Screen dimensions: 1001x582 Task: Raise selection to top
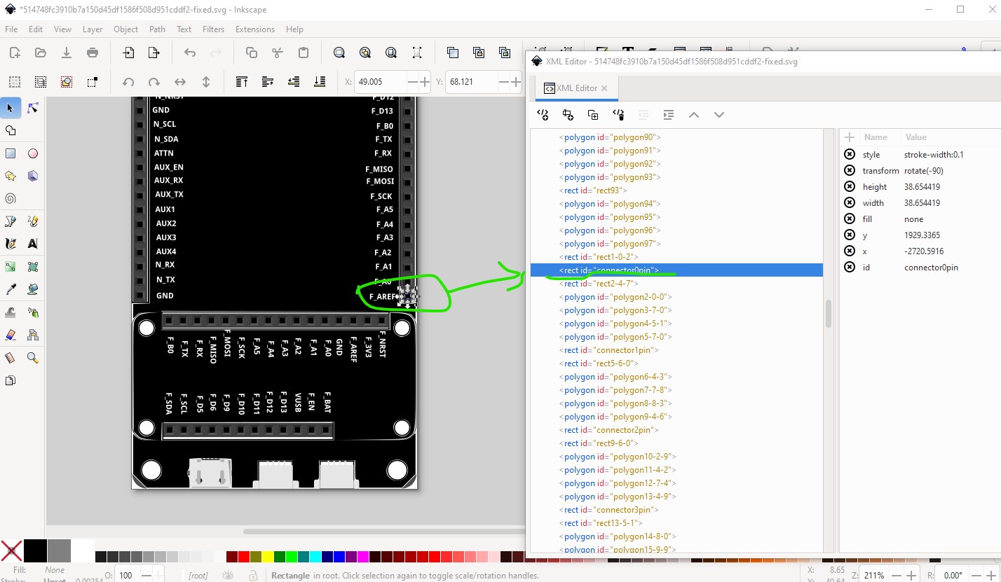[x=242, y=82]
